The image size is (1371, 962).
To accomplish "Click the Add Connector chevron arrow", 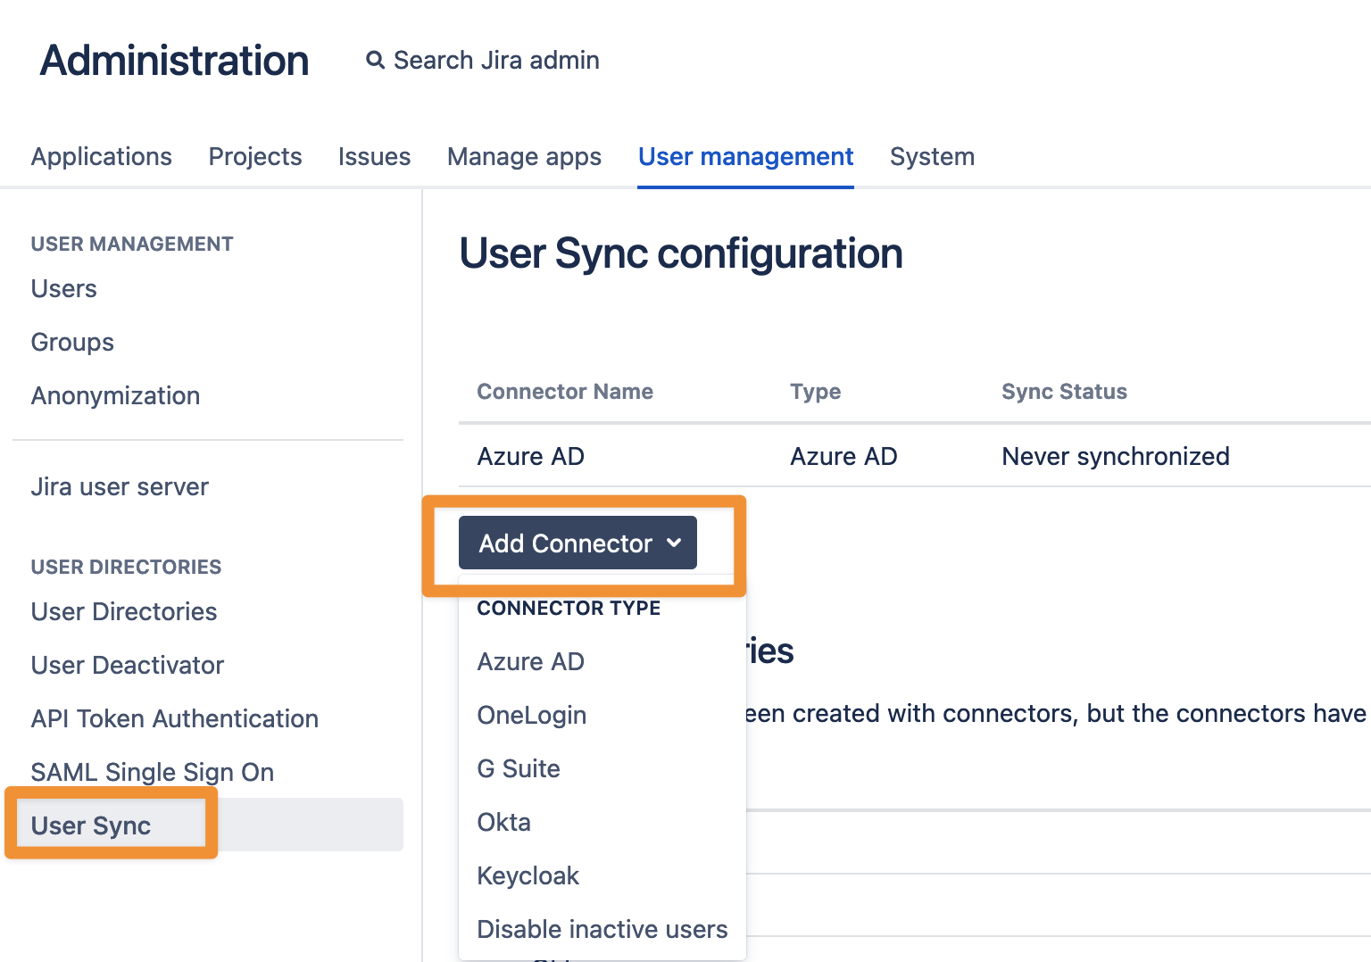I will point(674,543).
